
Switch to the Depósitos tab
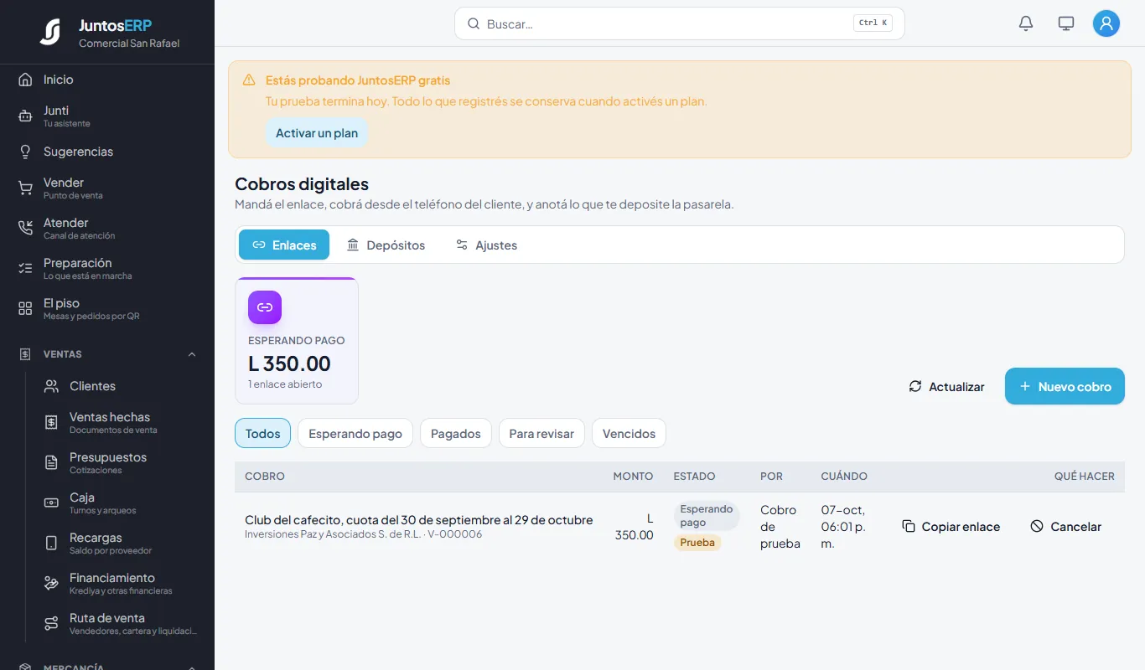click(x=386, y=245)
